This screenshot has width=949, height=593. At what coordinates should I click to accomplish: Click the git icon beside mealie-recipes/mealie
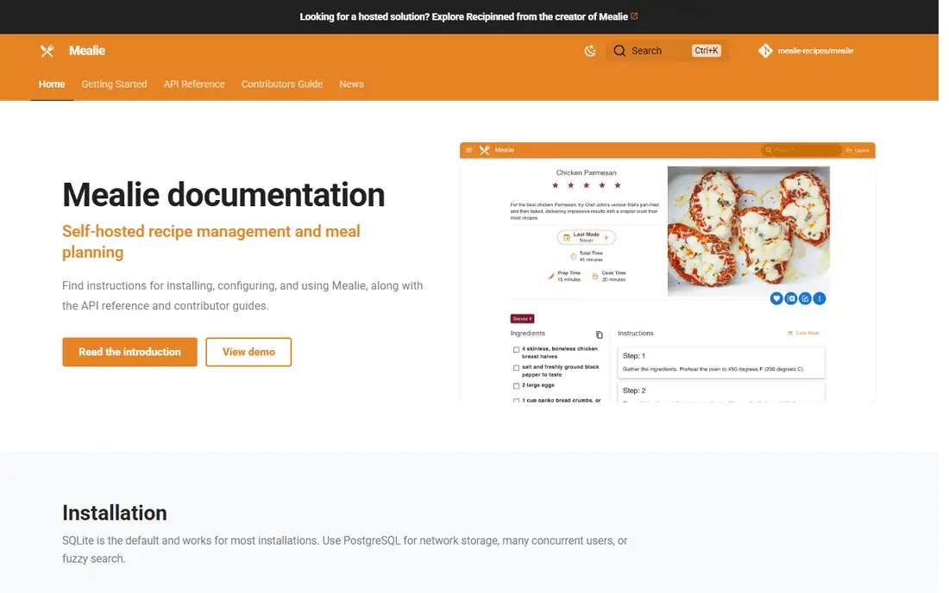[765, 51]
